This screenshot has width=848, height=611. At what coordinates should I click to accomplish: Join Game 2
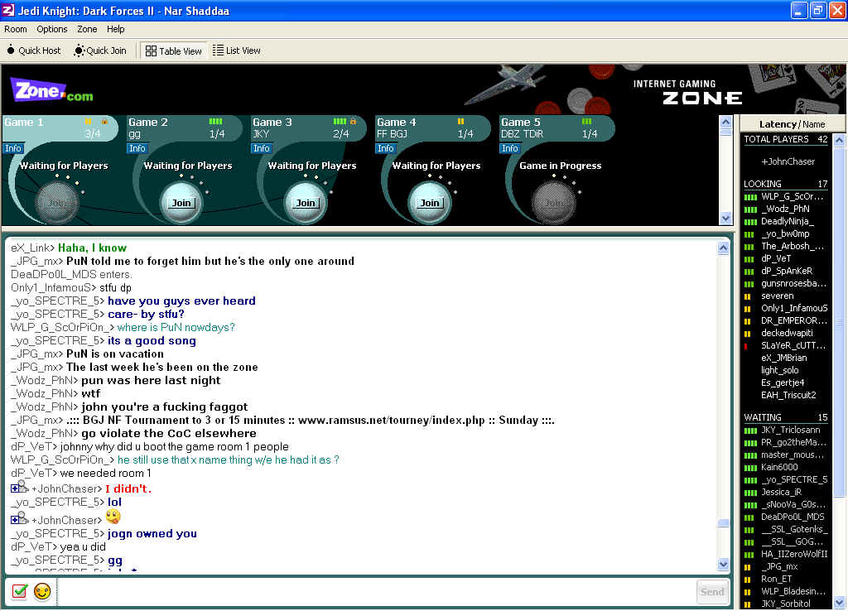pos(181,203)
